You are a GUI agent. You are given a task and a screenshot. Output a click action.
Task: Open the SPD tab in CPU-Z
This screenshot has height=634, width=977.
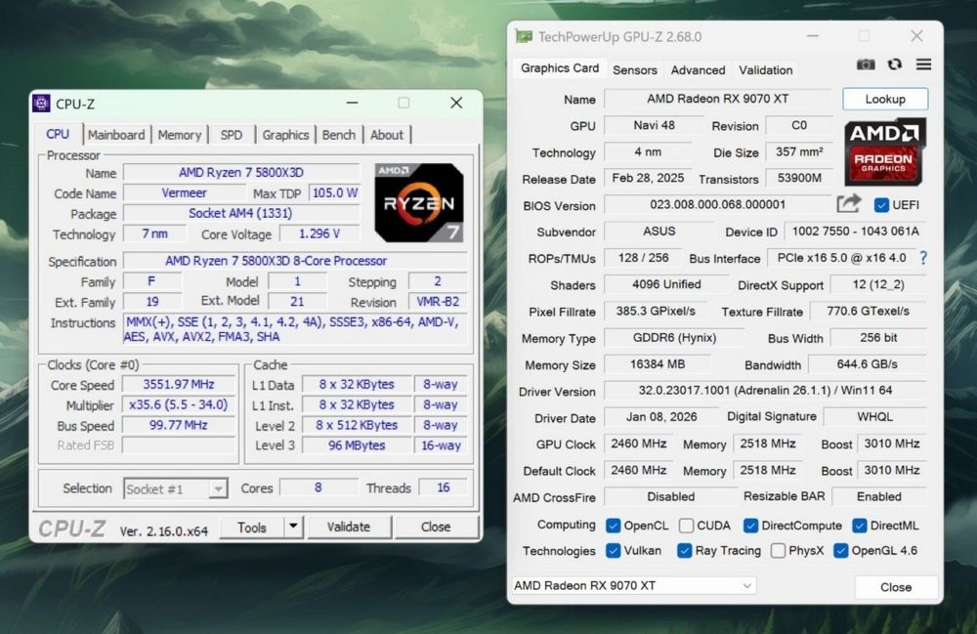[x=232, y=135]
